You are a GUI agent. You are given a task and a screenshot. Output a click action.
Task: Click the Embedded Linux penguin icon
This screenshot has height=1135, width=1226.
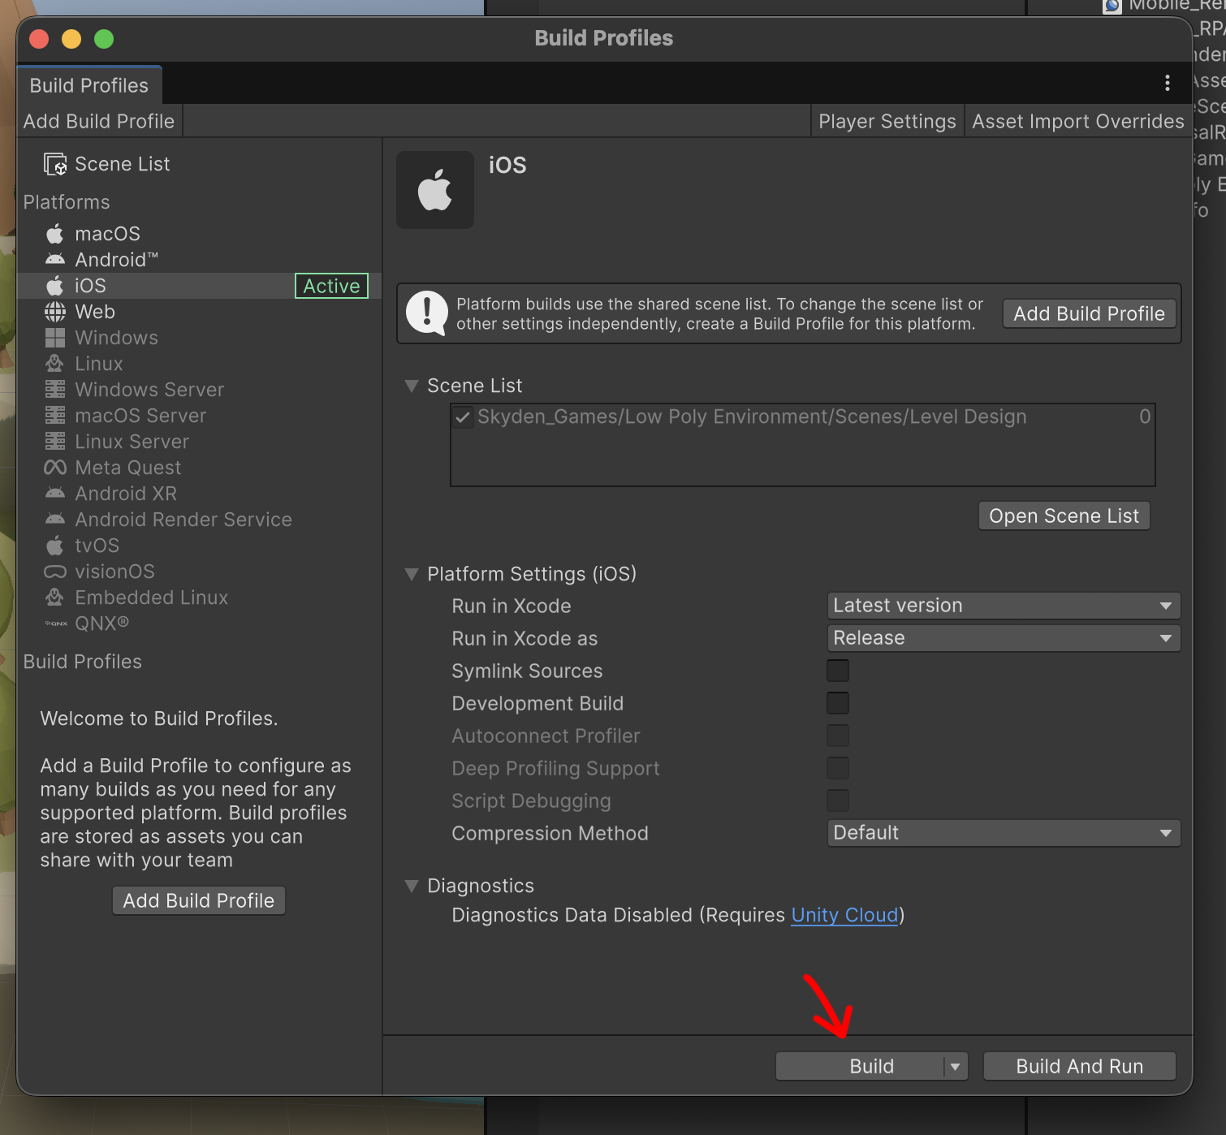click(x=55, y=598)
